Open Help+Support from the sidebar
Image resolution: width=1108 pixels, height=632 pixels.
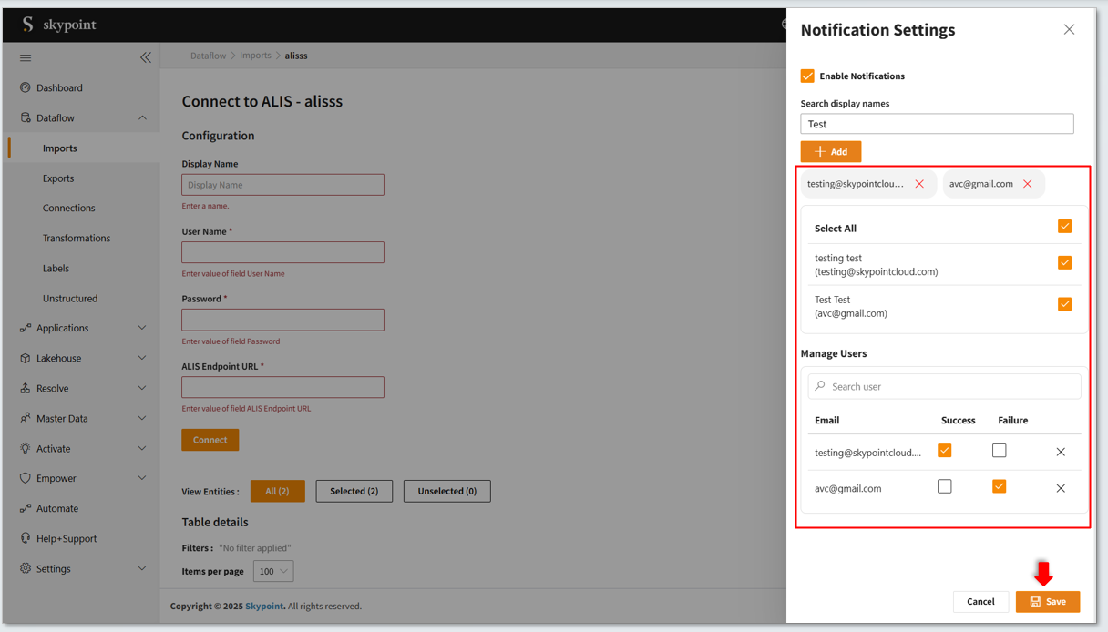coord(66,538)
